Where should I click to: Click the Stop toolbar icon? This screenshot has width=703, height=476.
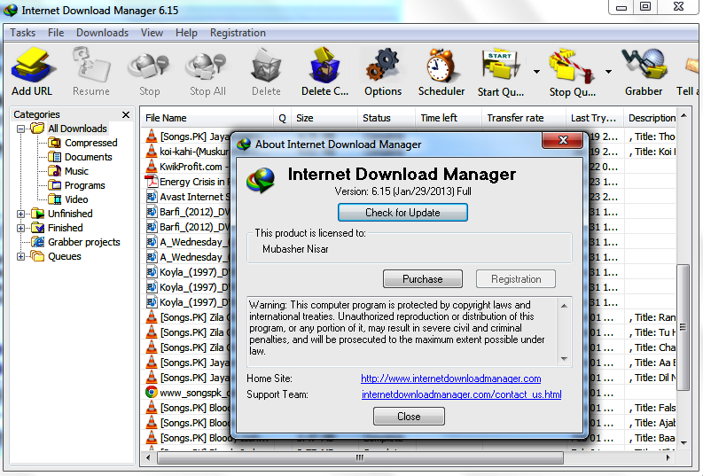[149, 66]
